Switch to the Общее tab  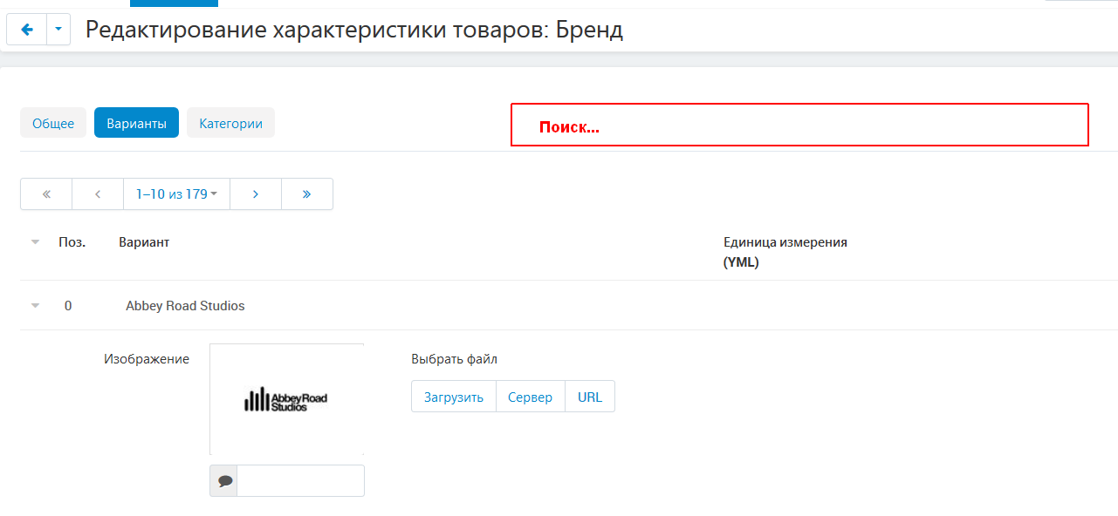point(53,123)
